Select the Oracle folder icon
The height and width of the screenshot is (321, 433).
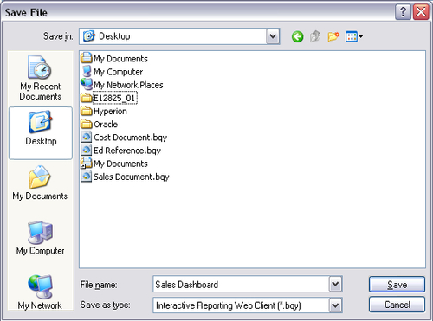pyautogui.click(x=87, y=124)
